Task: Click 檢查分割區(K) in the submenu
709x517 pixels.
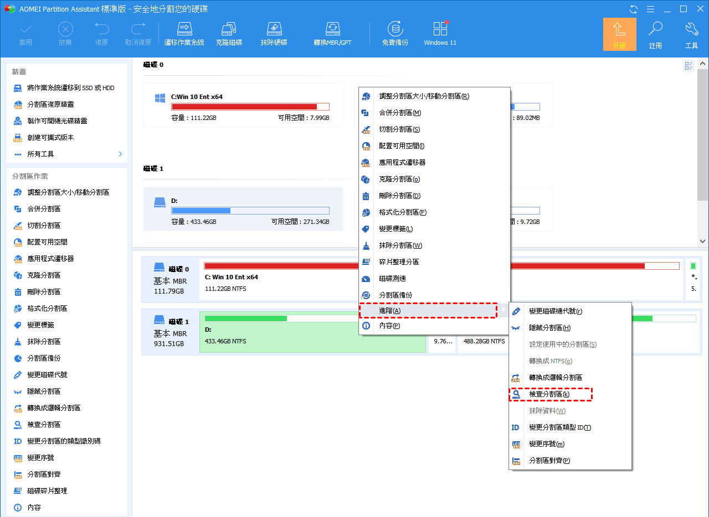Action: 571,394
